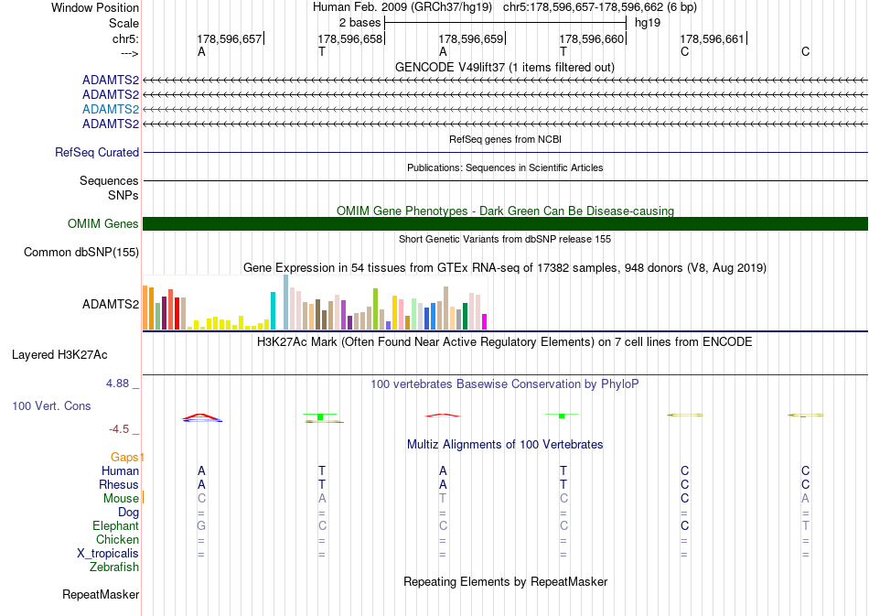869x616 pixels.
Task: Click the Layered H3K27Ac track label
Action: pyautogui.click(x=59, y=355)
